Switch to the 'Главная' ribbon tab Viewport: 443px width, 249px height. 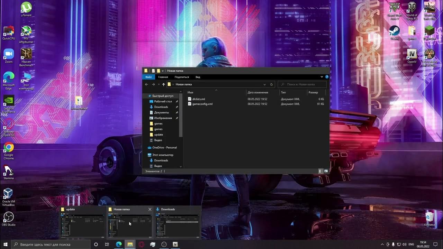click(163, 77)
